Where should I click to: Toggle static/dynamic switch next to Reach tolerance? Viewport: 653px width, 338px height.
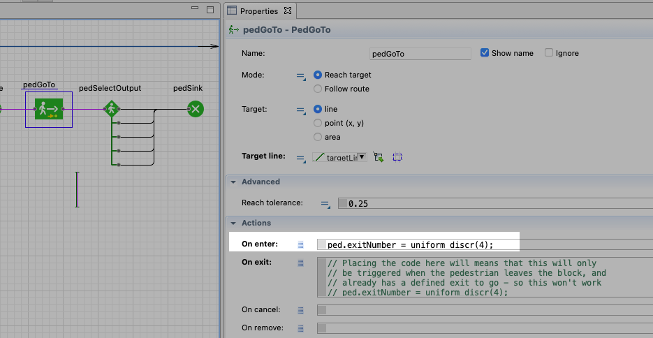325,204
